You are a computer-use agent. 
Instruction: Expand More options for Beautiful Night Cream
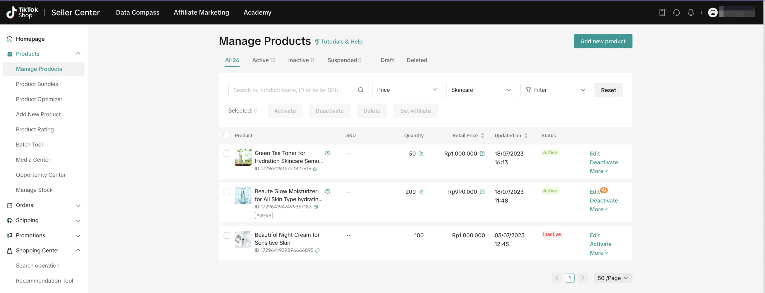pos(599,253)
